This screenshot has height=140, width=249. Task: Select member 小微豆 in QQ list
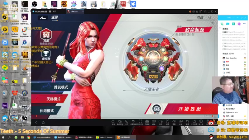234,72
